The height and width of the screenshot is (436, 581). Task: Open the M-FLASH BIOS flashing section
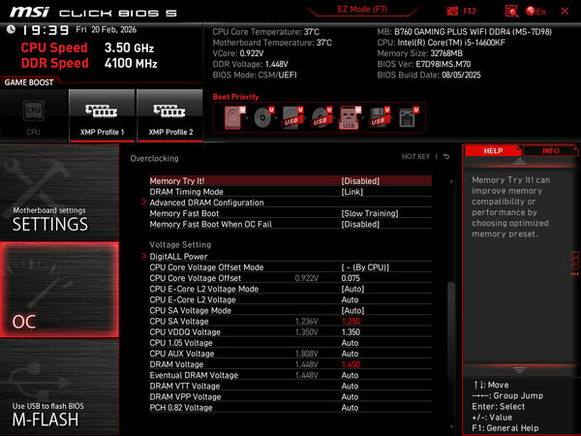pyautogui.click(x=59, y=387)
